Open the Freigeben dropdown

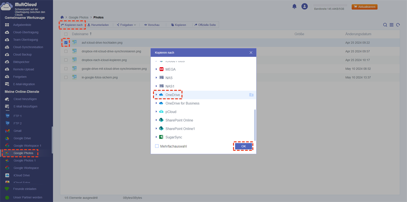pos(126,25)
